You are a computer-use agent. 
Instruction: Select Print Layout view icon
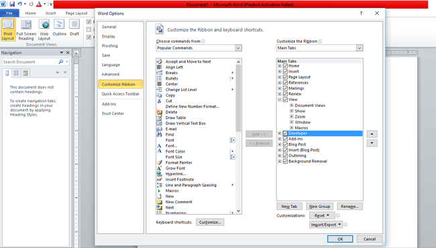pos(8,30)
